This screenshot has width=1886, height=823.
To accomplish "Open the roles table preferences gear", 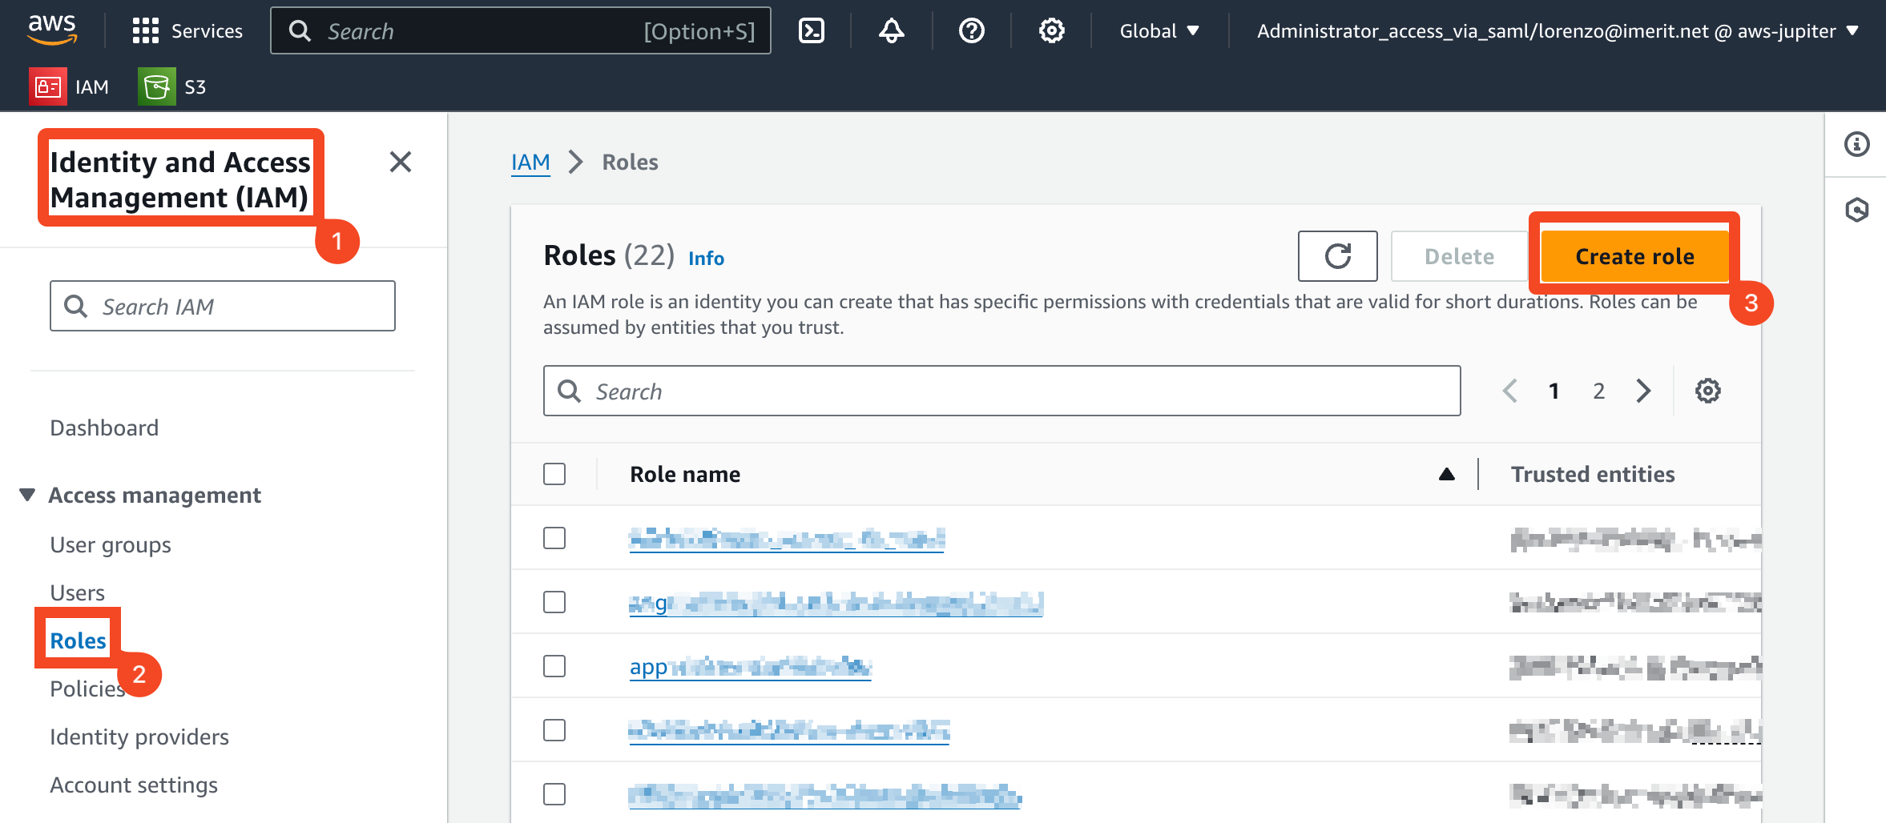I will coord(1708,391).
